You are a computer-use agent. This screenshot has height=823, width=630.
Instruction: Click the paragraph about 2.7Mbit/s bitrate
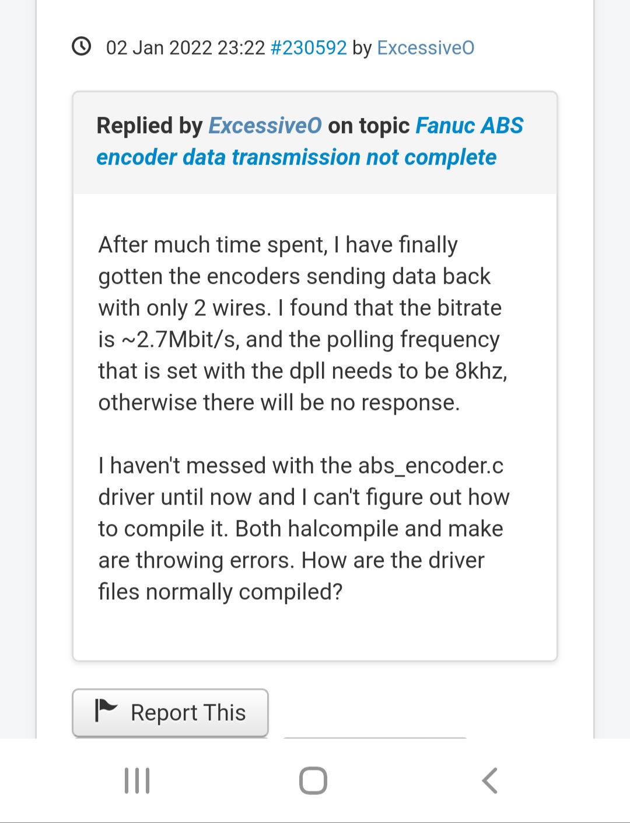point(302,324)
